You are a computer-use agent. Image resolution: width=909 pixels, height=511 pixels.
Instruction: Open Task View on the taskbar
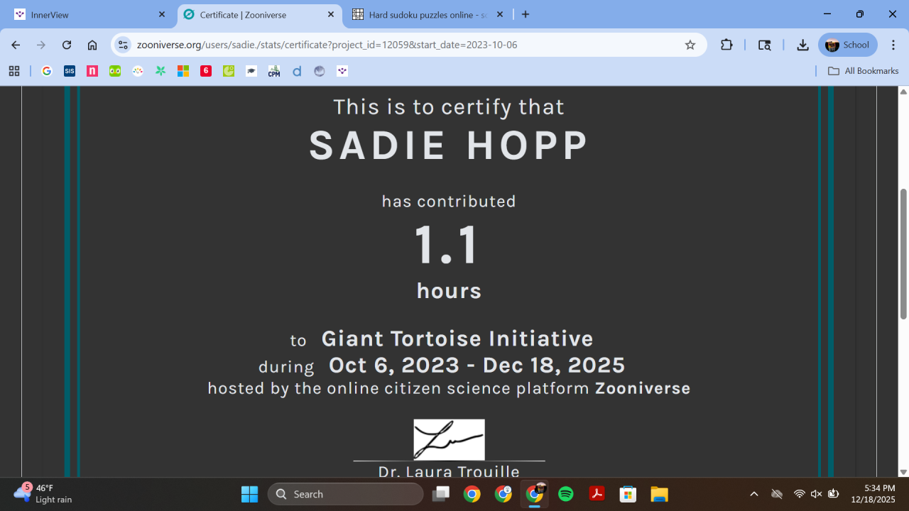pyautogui.click(x=442, y=494)
